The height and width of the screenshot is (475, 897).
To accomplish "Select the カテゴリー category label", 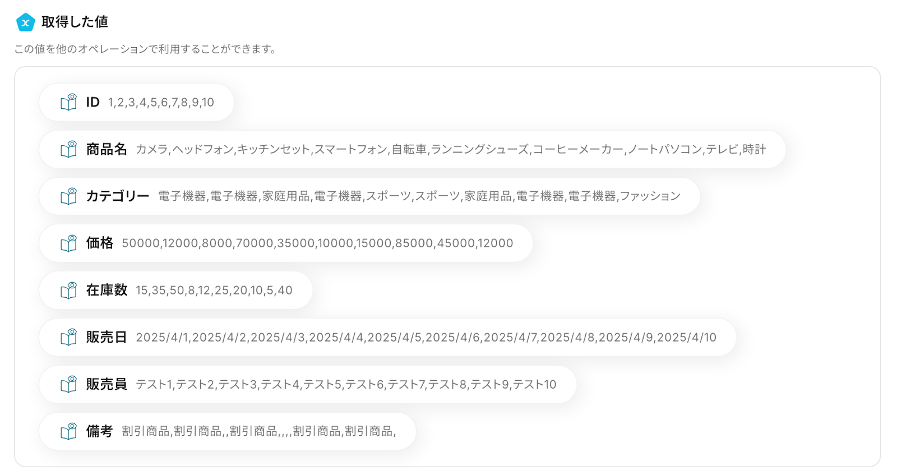I will click(117, 196).
